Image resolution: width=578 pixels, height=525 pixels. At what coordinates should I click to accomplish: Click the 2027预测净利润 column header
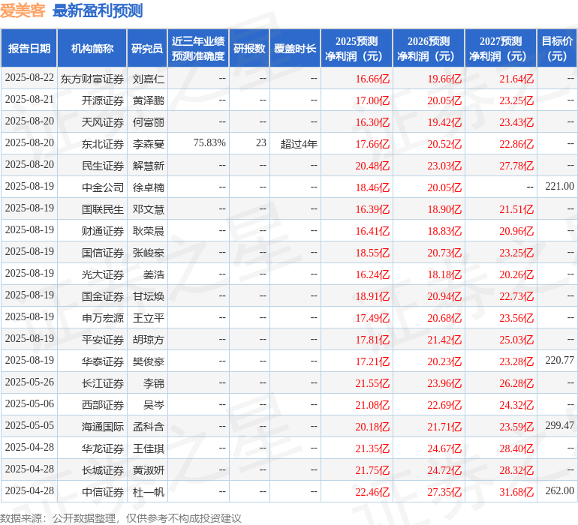click(500, 49)
